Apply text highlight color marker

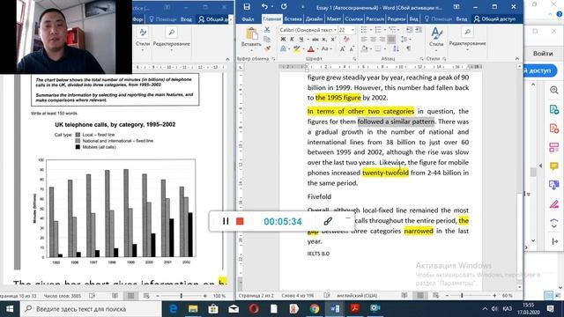(x=296, y=49)
